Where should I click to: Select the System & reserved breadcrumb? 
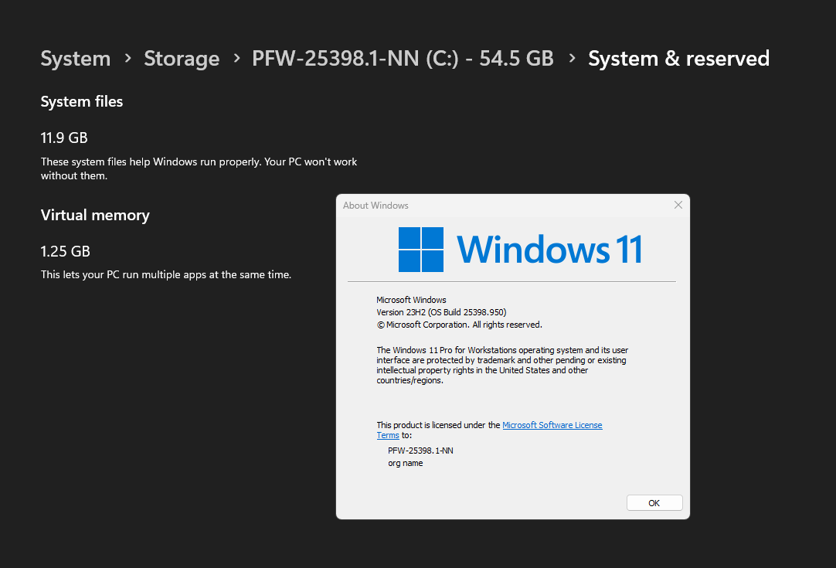[x=678, y=58]
